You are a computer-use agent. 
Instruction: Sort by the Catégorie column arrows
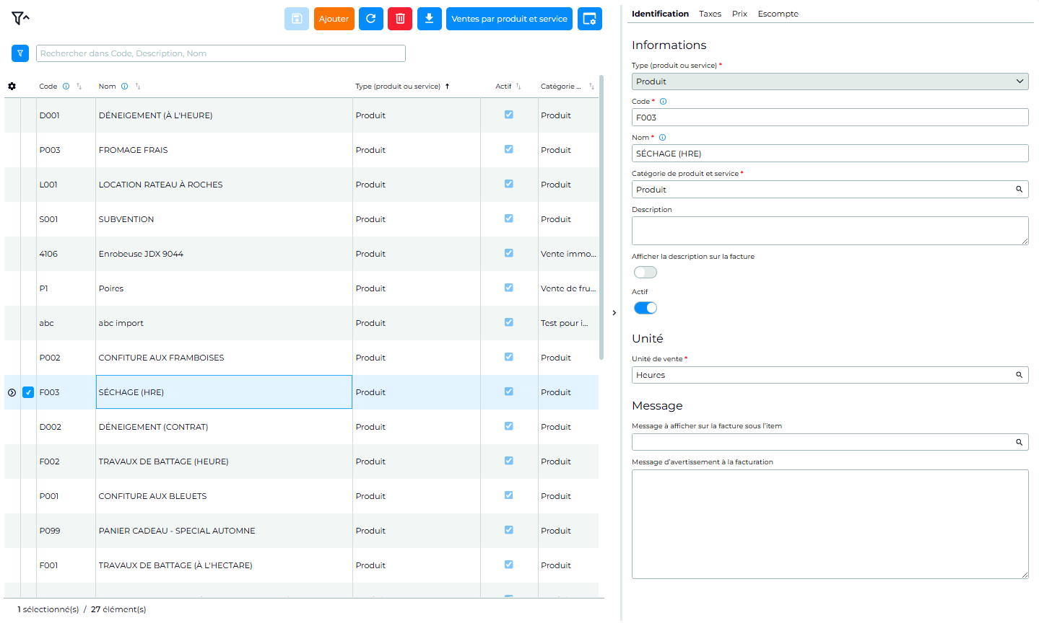pyautogui.click(x=592, y=87)
